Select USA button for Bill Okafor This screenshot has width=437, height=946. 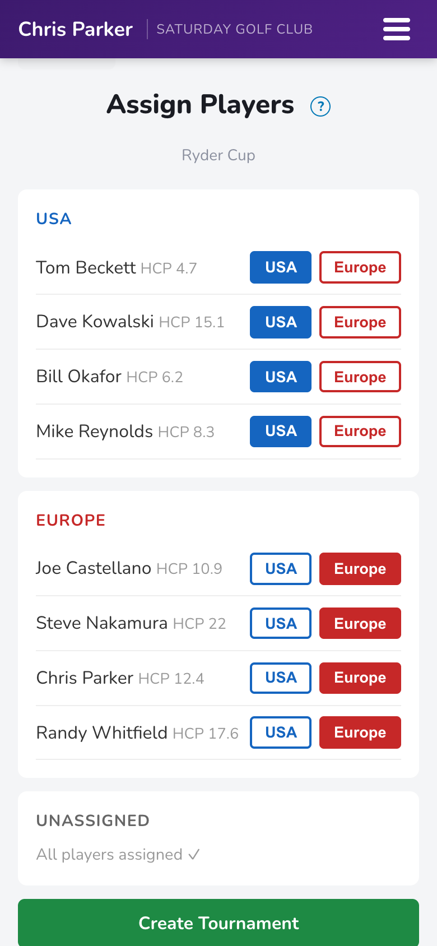(281, 377)
